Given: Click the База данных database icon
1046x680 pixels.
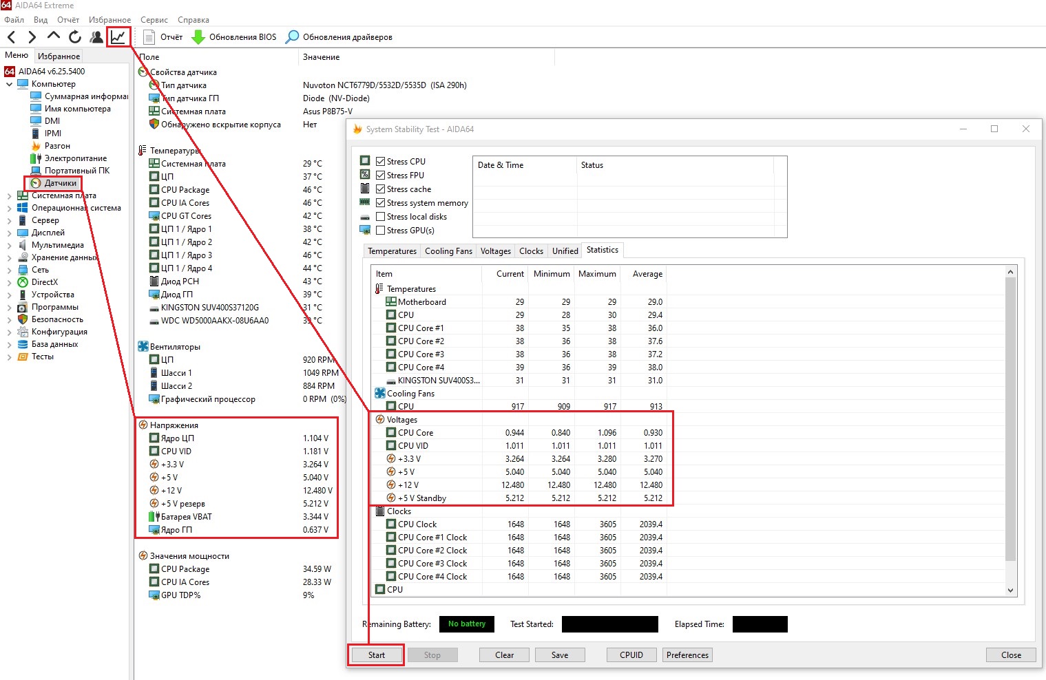Looking at the screenshot, I should pos(23,344).
